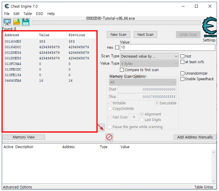
Task: Select address row 013FE134
Action: (50, 75)
